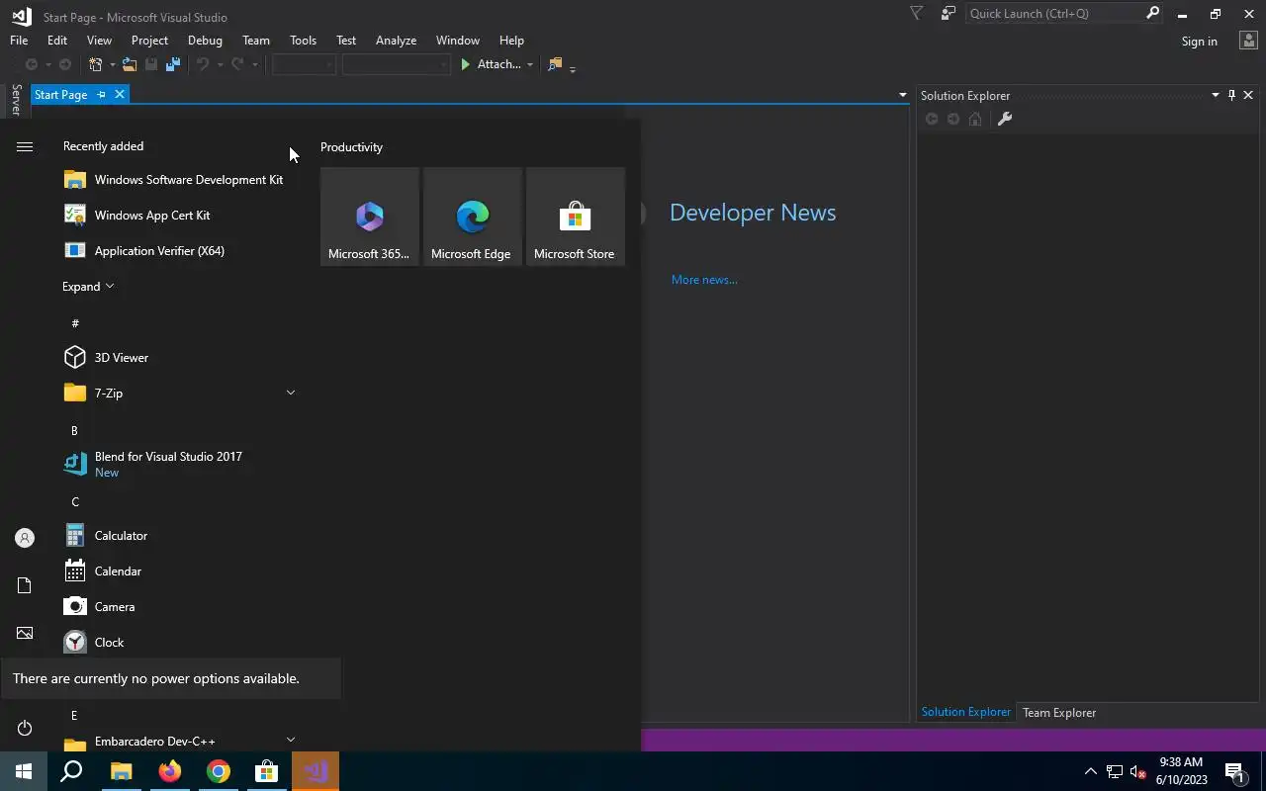Viewport: 1266px width, 791px height.
Task: Switch to the Team Explorer tab
Action: tap(1058, 713)
